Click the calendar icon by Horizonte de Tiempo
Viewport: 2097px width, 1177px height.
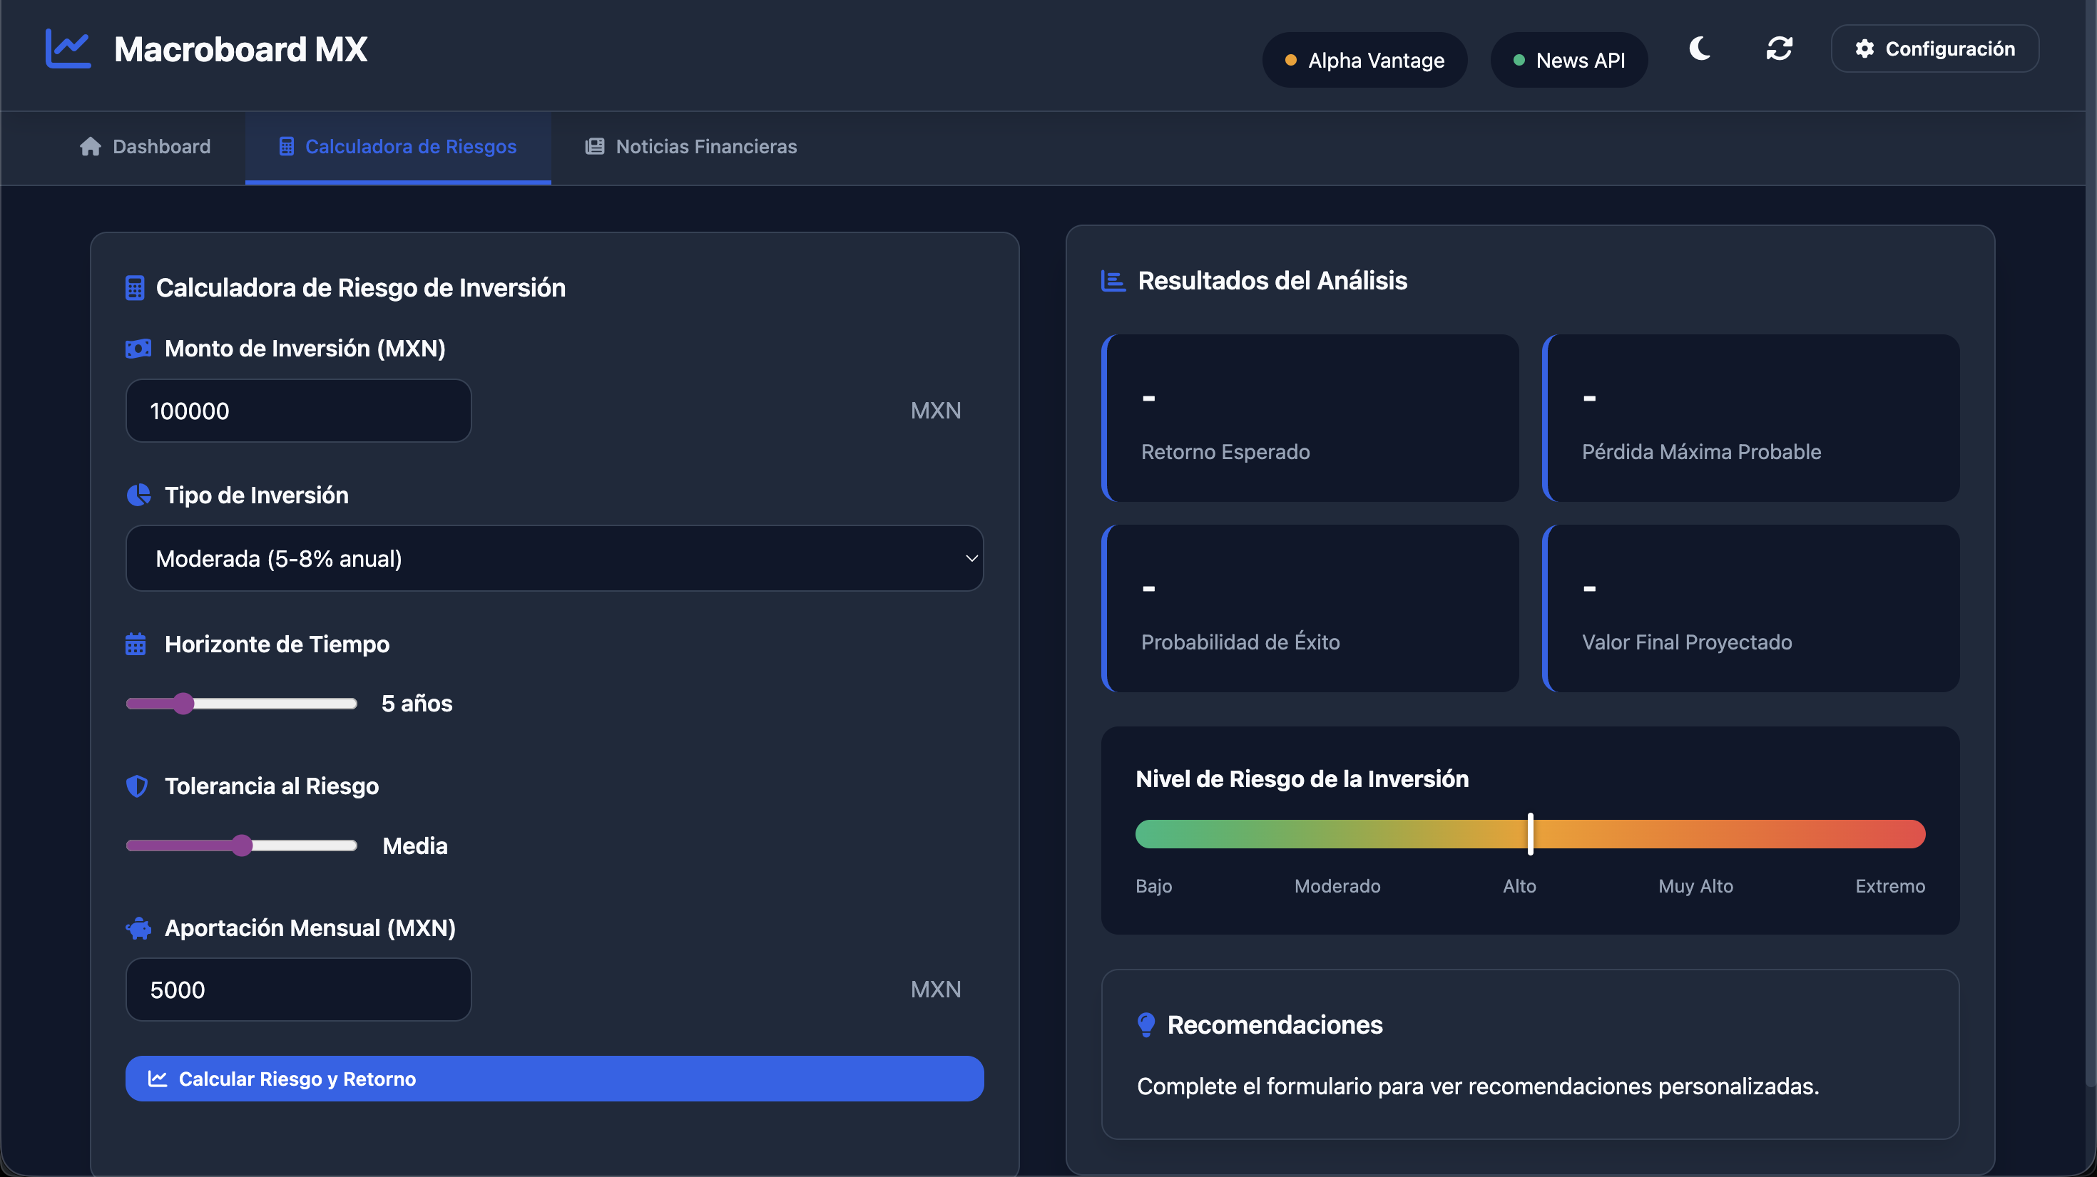pos(136,644)
